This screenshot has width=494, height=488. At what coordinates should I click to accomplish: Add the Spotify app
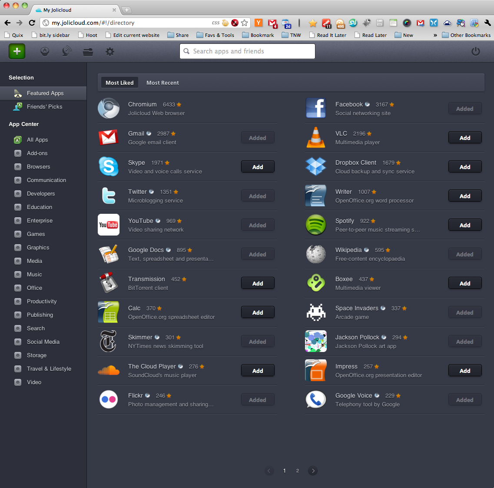465,225
